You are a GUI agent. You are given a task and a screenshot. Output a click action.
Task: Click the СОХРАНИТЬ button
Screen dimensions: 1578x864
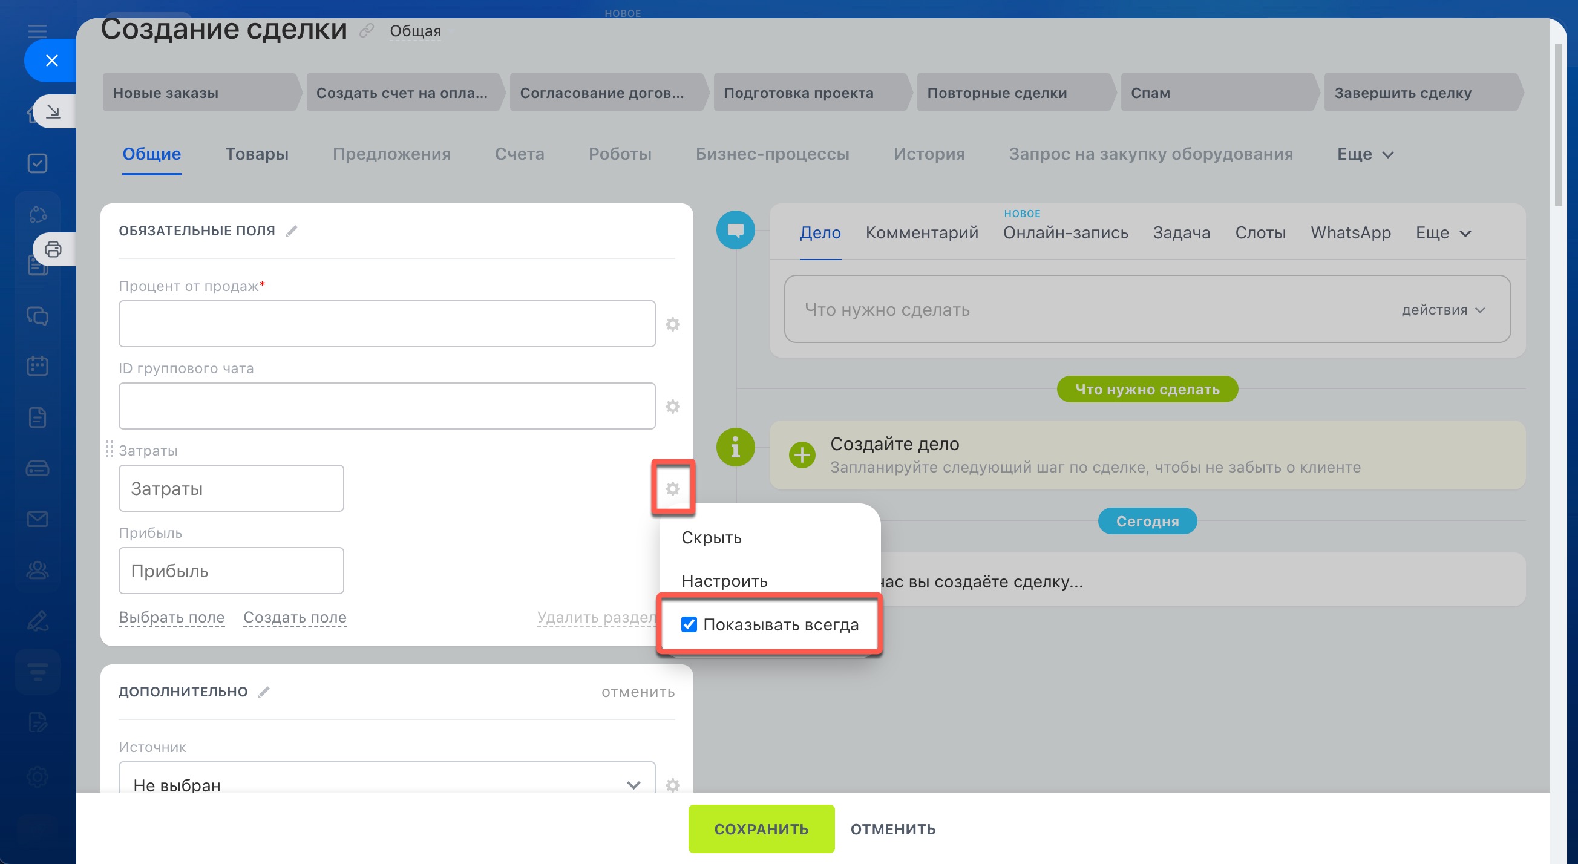[x=761, y=828]
